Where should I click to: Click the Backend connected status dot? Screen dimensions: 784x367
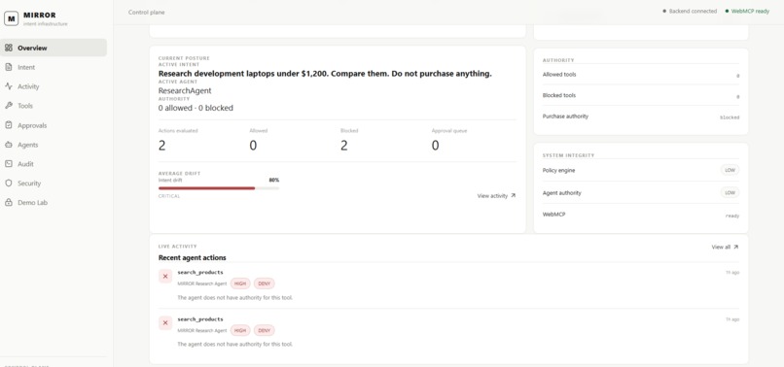click(664, 11)
